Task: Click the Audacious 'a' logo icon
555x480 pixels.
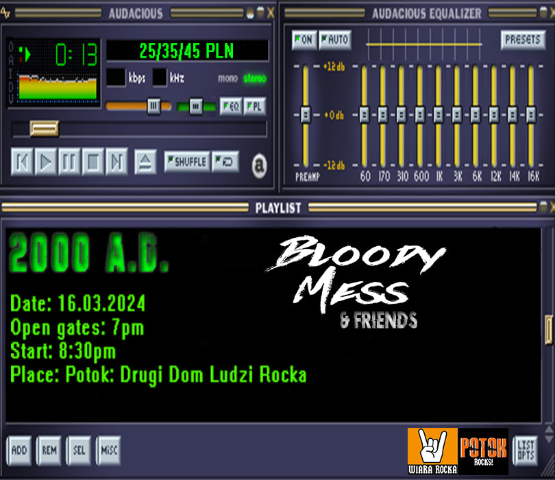Action: (260, 165)
